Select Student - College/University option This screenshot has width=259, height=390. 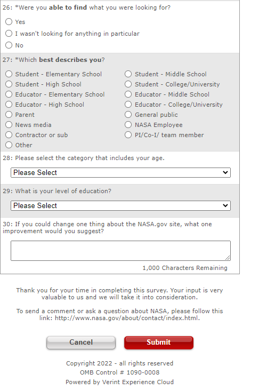click(128, 84)
